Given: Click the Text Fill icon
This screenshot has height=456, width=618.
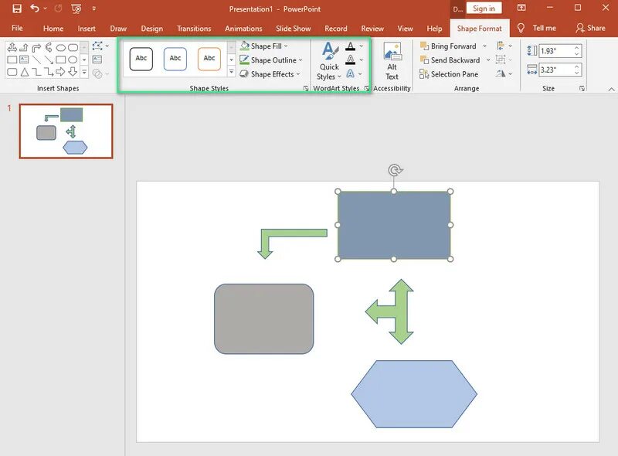Looking at the screenshot, I should (x=351, y=46).
